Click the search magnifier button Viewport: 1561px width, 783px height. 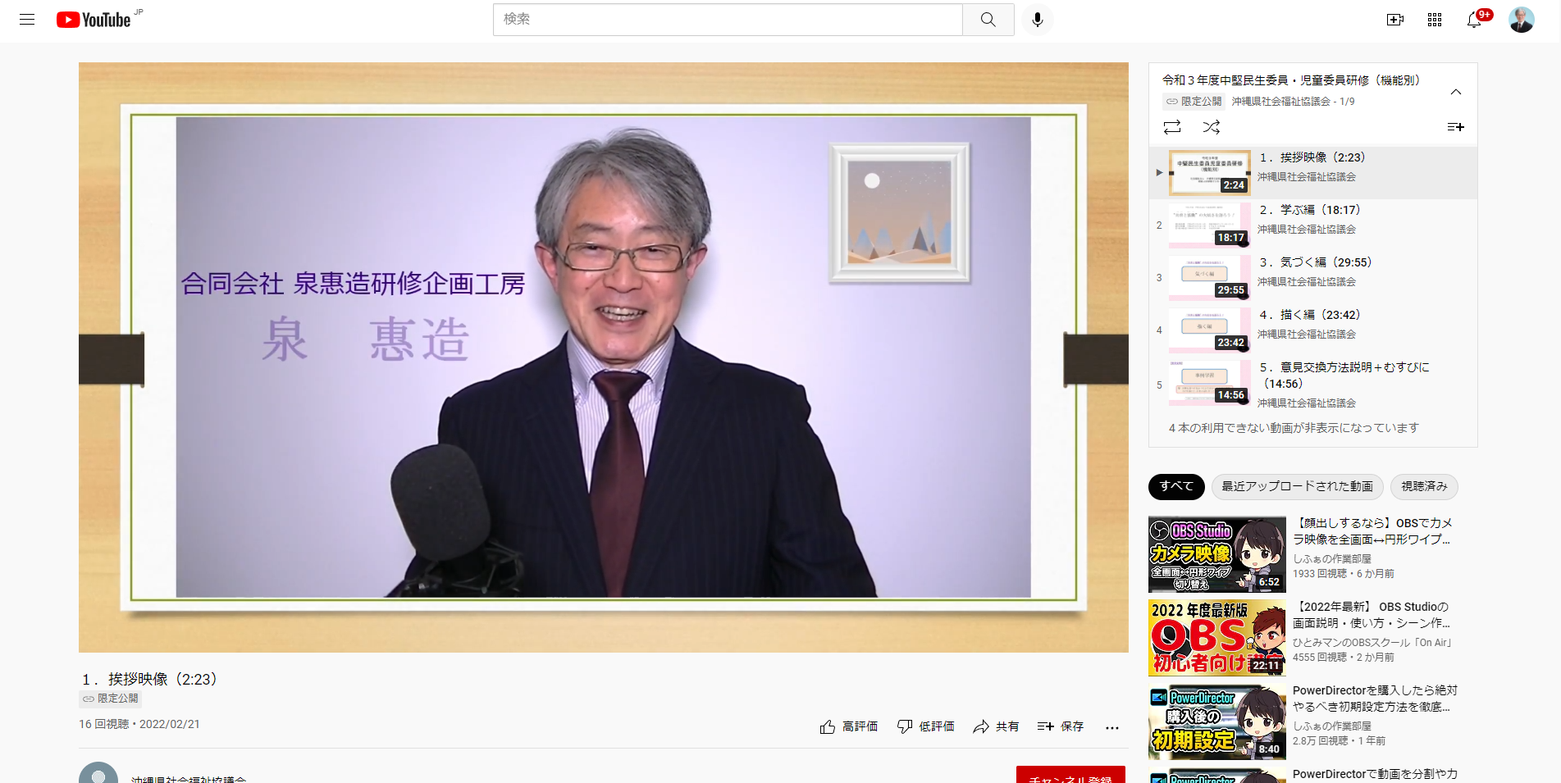988,20
